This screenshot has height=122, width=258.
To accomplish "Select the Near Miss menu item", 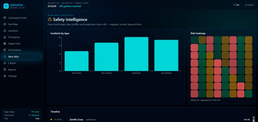I will click(22, 56).
